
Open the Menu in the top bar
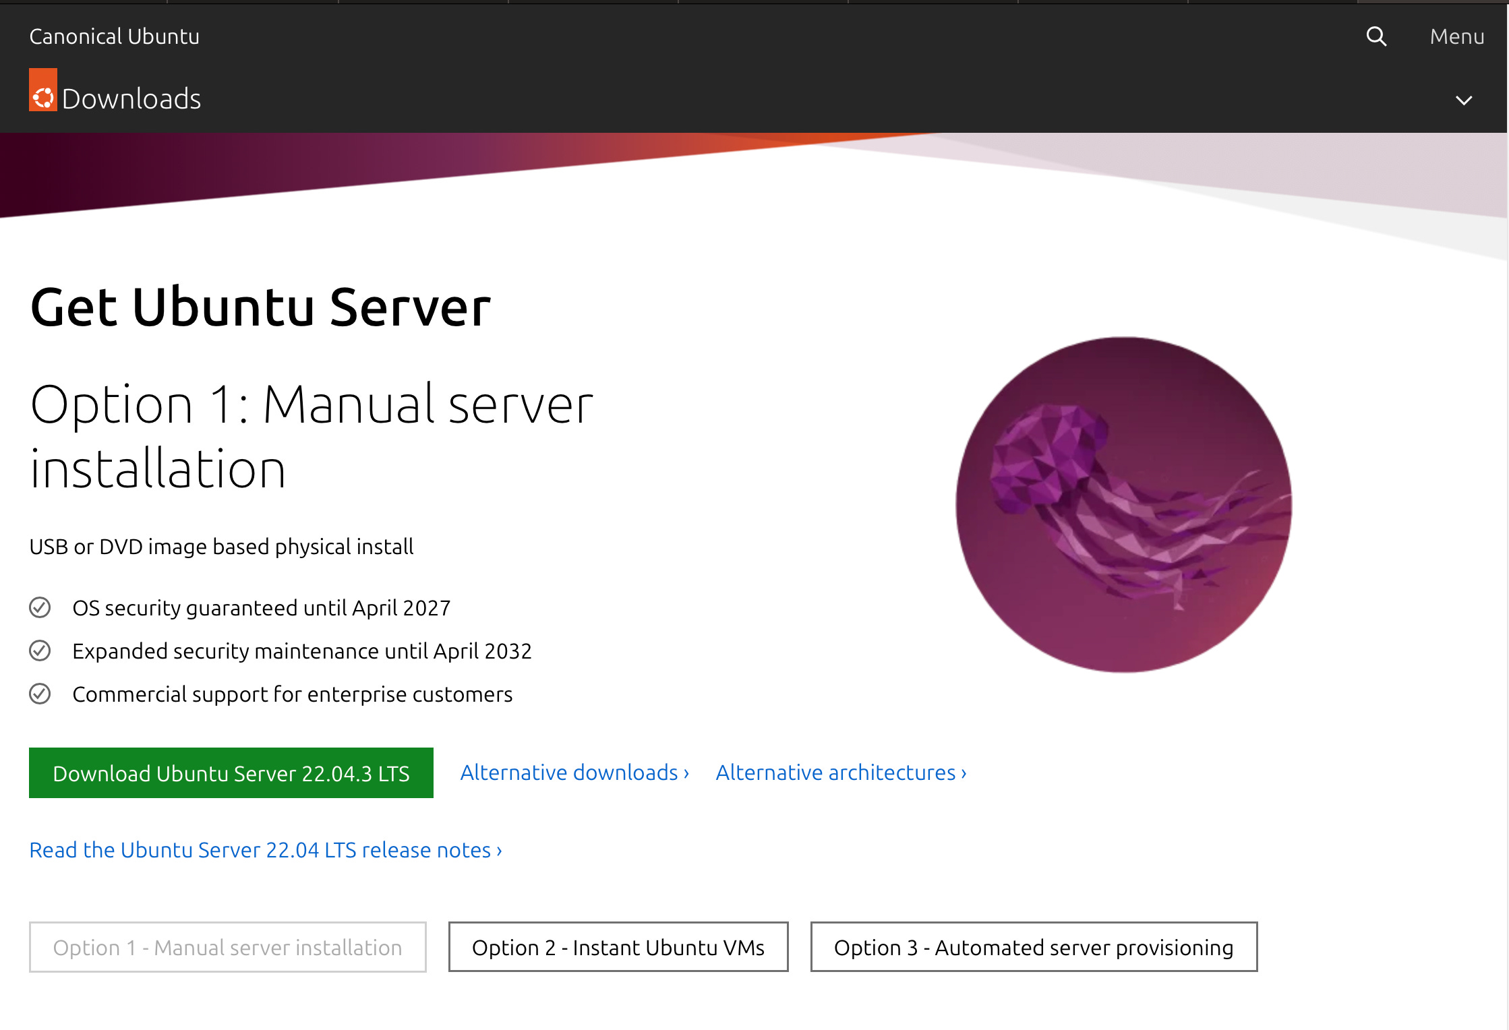(1456, 36)
